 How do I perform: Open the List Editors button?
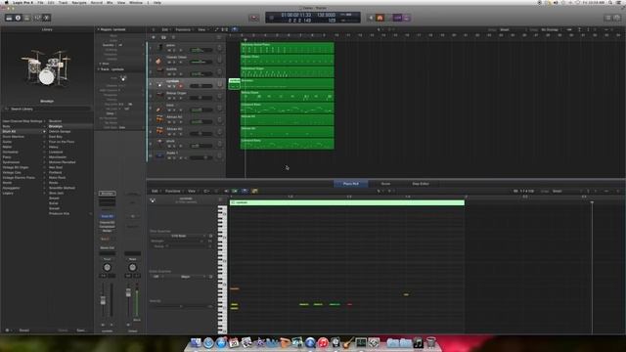(x=608, y=18)
